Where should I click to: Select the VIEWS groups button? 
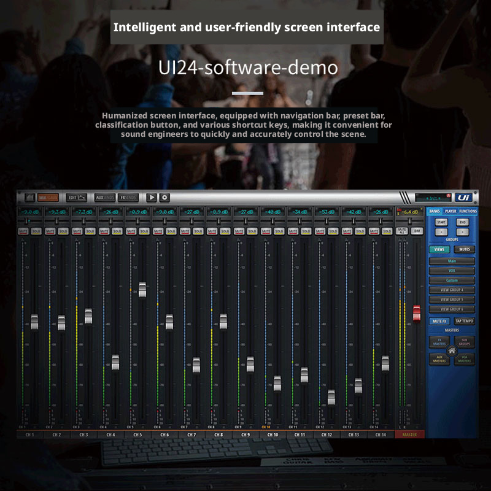439,249
